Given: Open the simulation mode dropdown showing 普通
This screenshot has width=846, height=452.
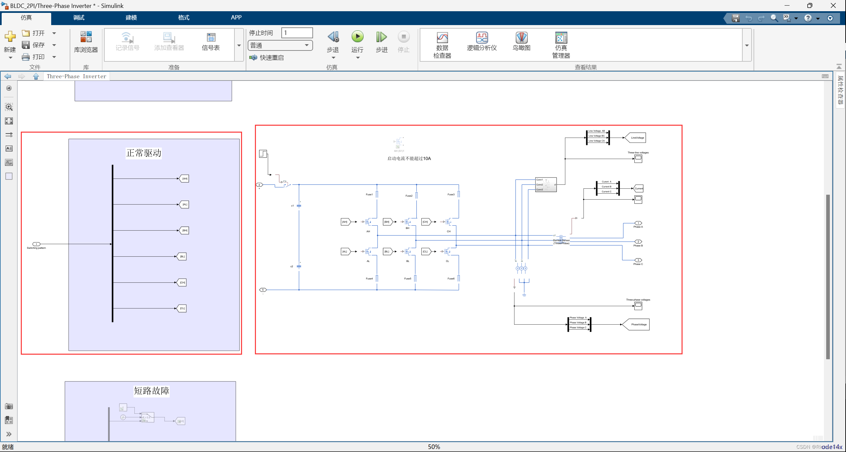Looking at the screenshot, I should point(280,45).
